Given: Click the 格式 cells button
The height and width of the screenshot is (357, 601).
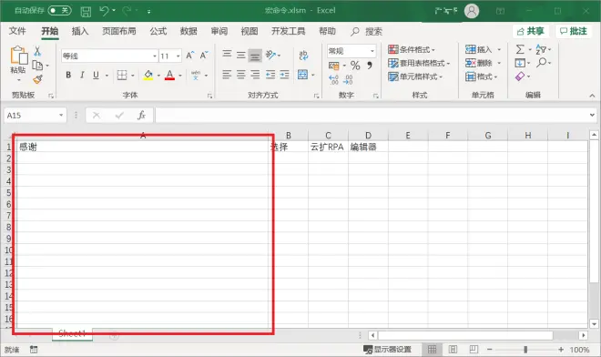Looking at the screenshot, I should tap(482, 76).
